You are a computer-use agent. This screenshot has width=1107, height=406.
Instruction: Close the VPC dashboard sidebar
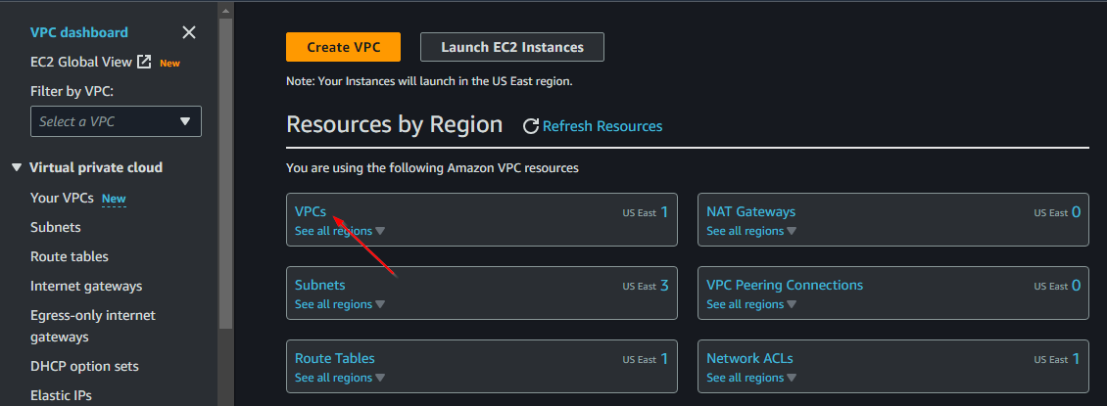pyautogui.click(x=189, y=32)
